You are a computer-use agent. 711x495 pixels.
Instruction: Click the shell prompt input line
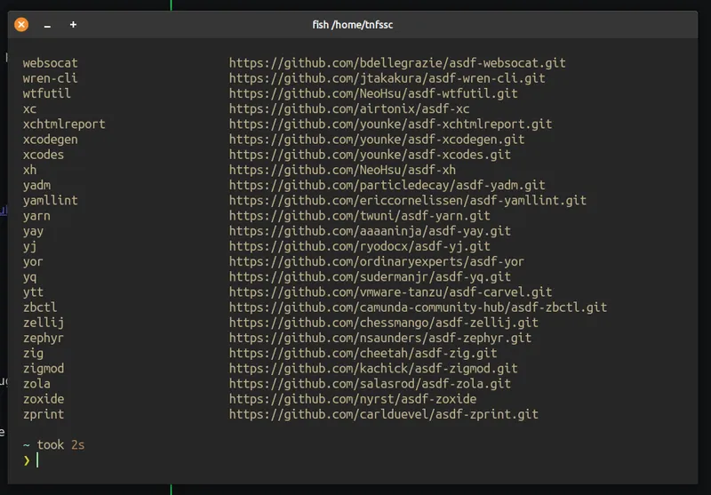(x=353, y=460)
